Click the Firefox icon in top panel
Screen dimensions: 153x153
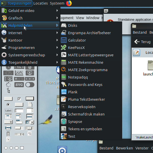pyautogui.click(x=69, y=3)
